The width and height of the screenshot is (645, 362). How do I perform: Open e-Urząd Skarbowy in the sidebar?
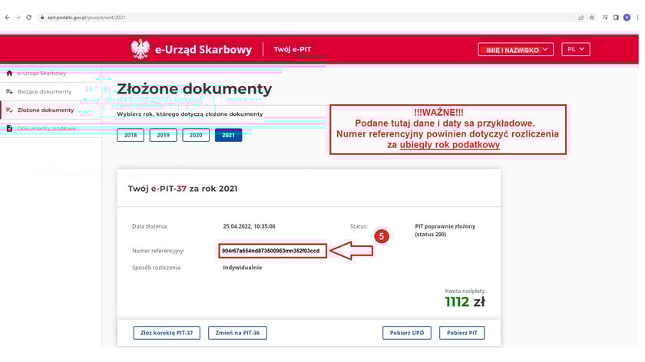(41, 73)
